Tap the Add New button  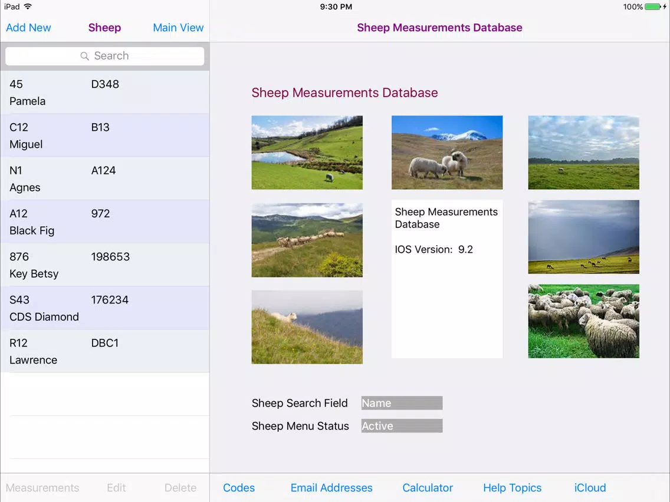point(28,28)
